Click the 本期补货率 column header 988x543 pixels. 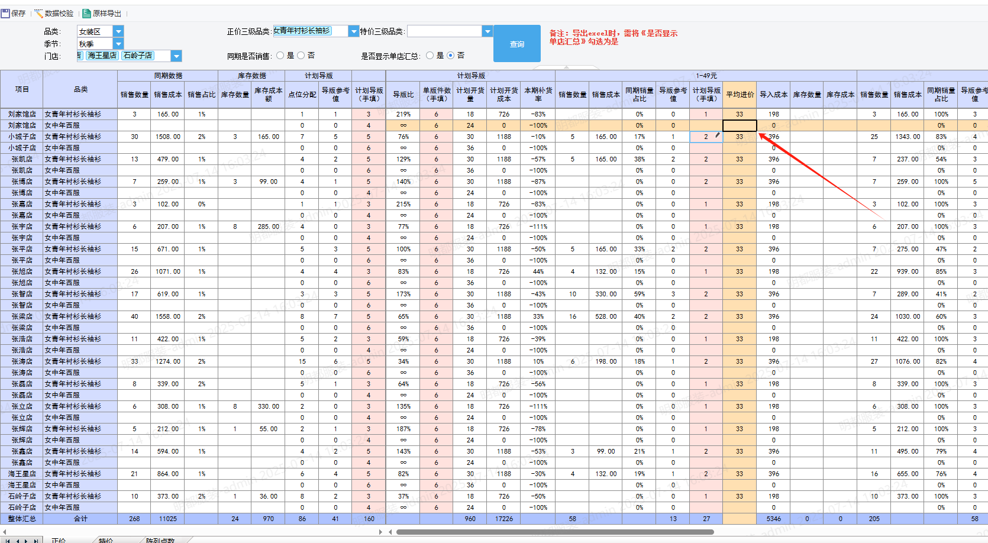[538, 95]
